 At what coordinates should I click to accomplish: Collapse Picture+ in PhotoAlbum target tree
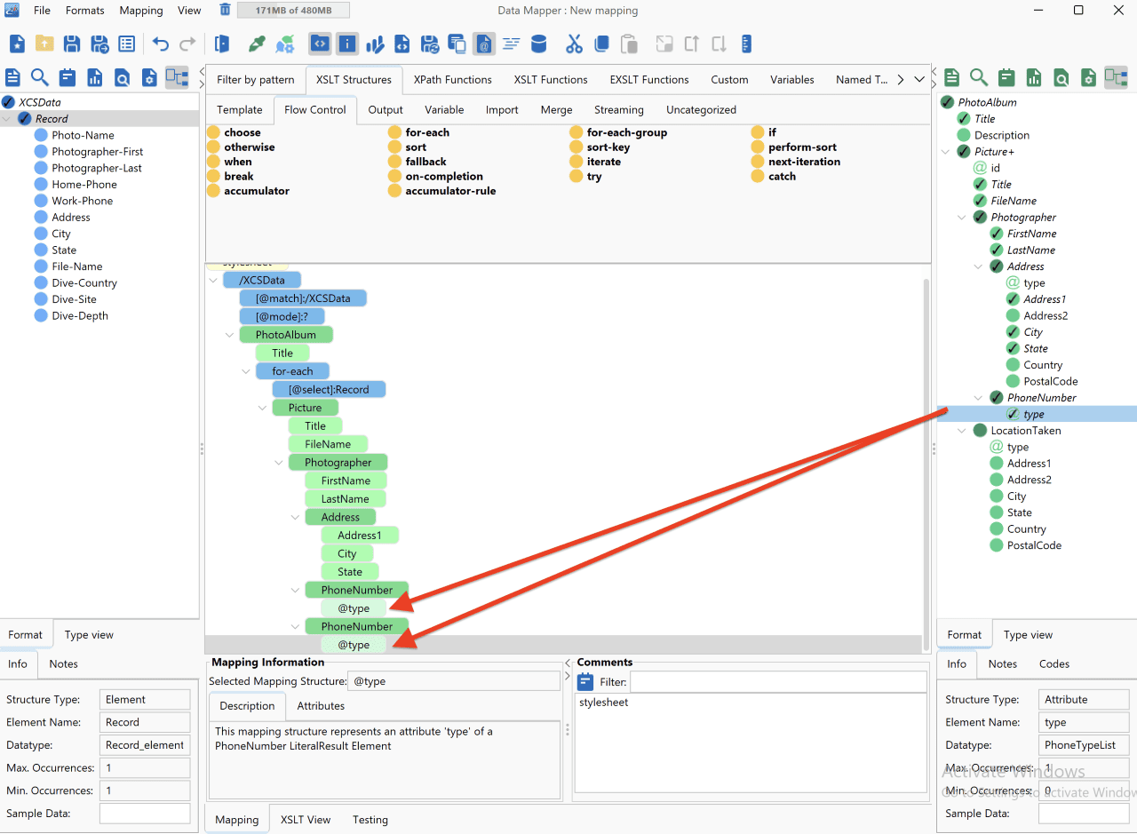946,152
